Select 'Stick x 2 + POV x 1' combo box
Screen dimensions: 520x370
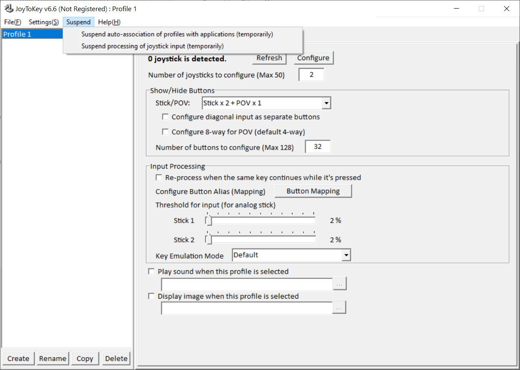click(262, 103)
